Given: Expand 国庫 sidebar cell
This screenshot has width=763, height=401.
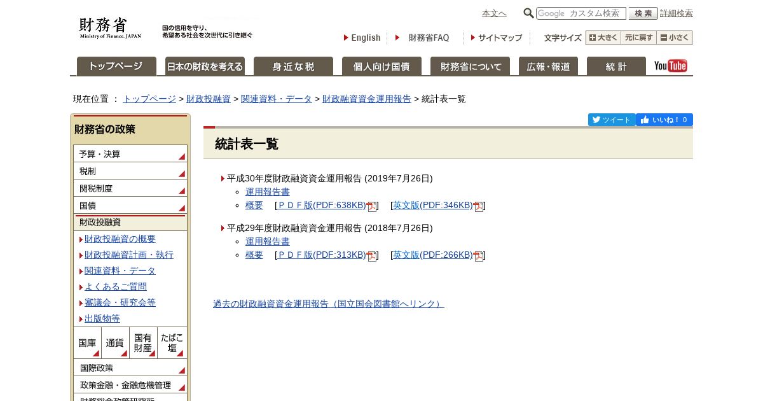Looking at the screenshot, I should point(87,343).
